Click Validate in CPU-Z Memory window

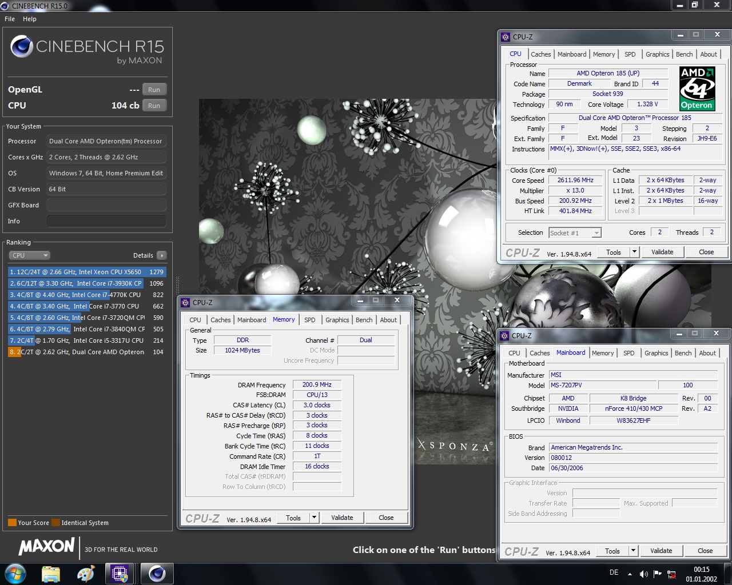click(x=342, y=518)
